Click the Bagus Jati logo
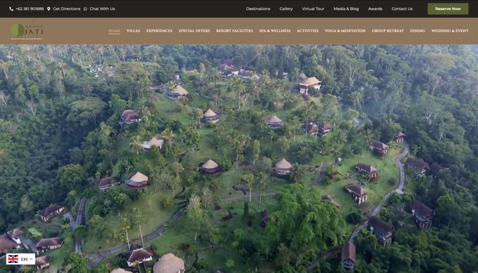The image size is (478, 273). pos(27,31)
